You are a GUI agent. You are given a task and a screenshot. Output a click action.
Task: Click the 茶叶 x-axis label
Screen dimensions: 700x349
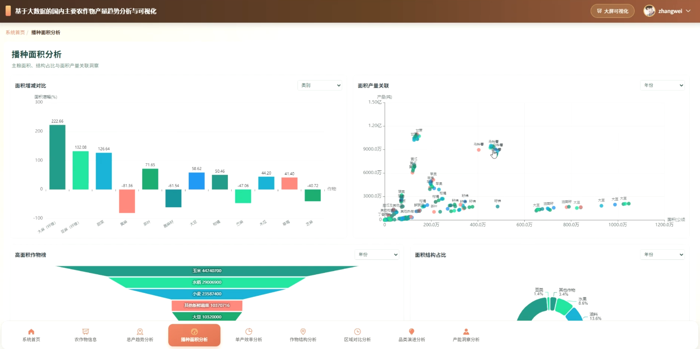pyautogui.click(x=147, y=223)
